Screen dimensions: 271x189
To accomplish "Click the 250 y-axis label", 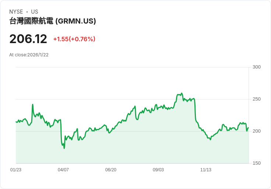I will pos(256,99).
